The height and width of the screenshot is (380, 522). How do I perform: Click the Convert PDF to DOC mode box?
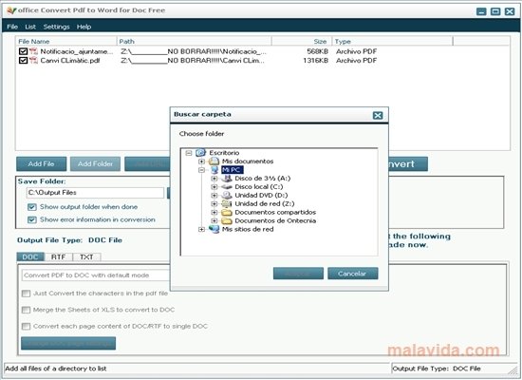pyautogui.click(x=96, y=275)
